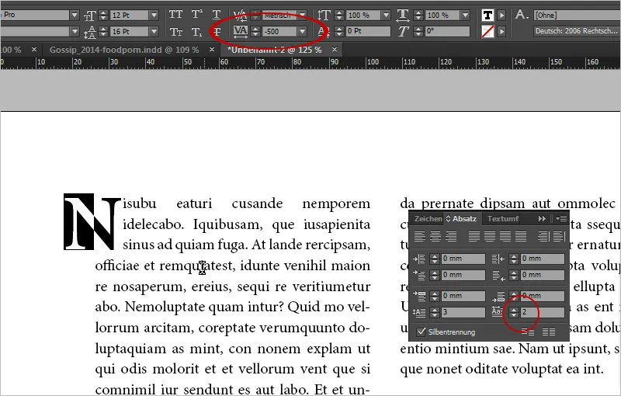Open the vertical scale 100 % dropdown

point(386,16)
